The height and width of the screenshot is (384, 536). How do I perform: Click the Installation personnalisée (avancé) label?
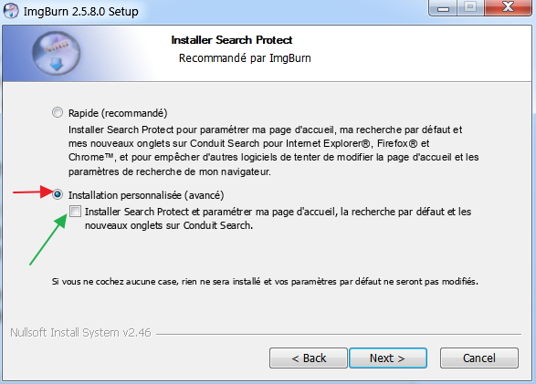click(146, 195)
